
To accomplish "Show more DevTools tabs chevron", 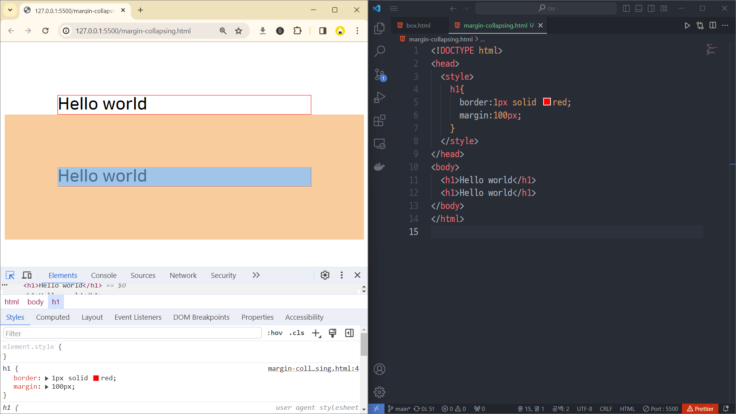I will point(256,275).
